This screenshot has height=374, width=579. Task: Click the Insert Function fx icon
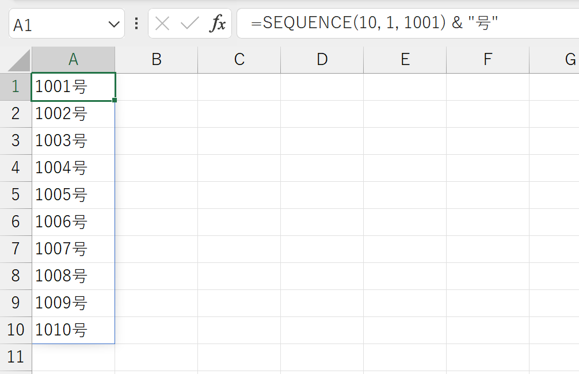(x=218, y=24)
